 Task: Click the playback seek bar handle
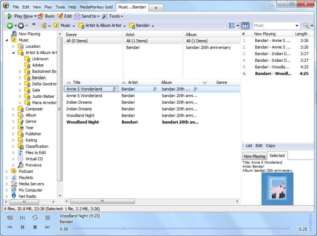point(123,228)
